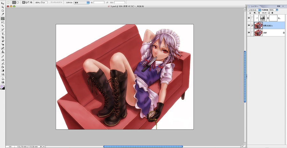
Task: Select the Paint Bucket tool
Action: pyautogui.click(x=3, y=67)
